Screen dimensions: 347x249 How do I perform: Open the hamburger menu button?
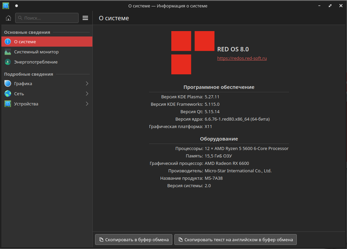tap(85, 18)
